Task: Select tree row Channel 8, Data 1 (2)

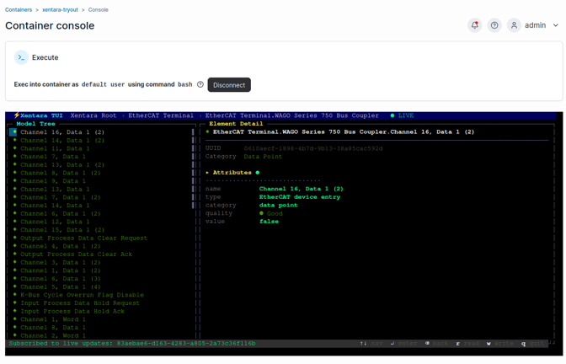Action: click(x=61, y=173)
